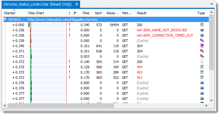
Task: Close the chrome_status_codes.har tab
Action: point(77,4)
